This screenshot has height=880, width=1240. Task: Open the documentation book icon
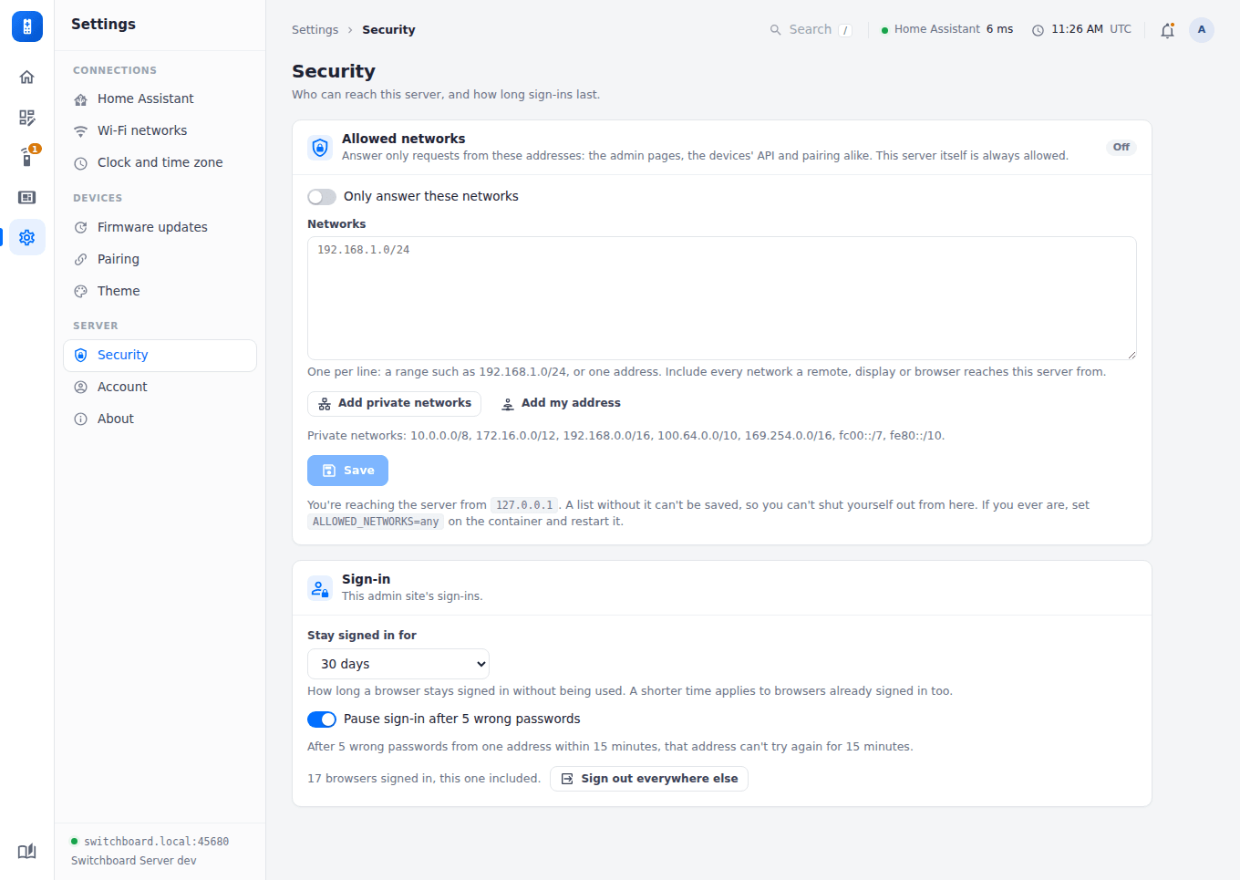27,851
